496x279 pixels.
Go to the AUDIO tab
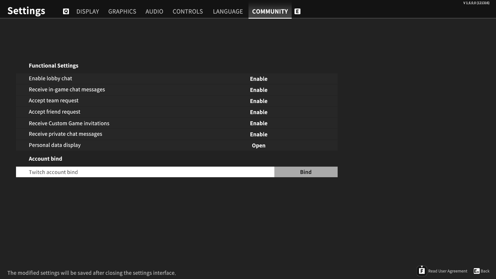point(154,11)
